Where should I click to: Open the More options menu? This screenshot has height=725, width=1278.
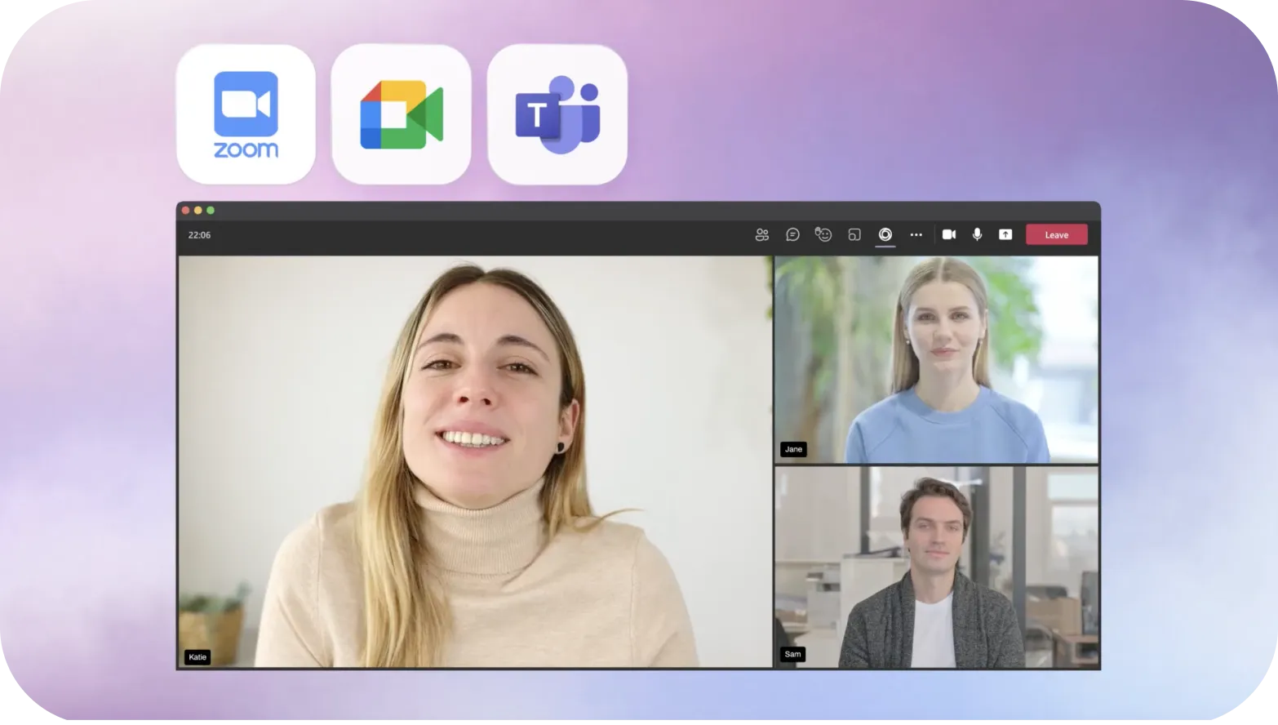tap(916, 234)
